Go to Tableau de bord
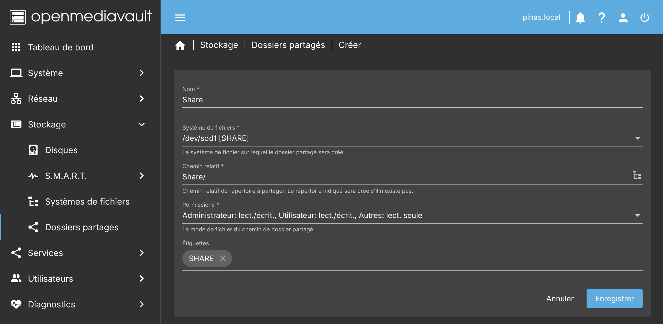The height and width of the screenshot is (324, 663). pyautogui.click(x=61, y=47)
